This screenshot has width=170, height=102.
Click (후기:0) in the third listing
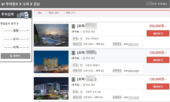pyautogui.click(x=75, y=85)
